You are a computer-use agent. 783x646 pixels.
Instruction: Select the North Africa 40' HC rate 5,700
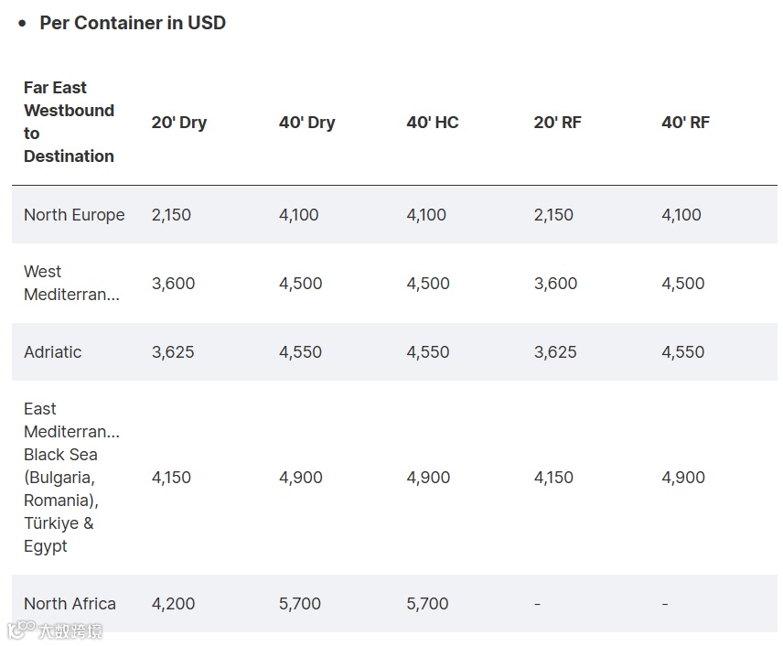click(428, 604)
